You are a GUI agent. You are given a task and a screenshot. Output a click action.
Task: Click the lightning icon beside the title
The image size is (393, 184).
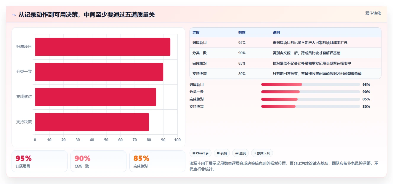tap(14, 15)
